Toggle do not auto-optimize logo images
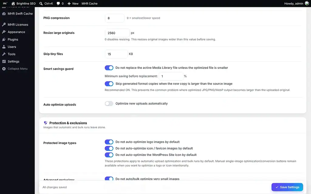Screen dimensions: 311x194 point(109,142)
